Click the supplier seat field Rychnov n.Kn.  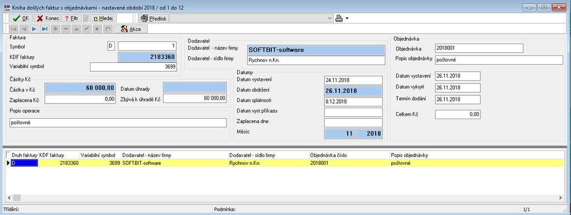coord(316,60)
